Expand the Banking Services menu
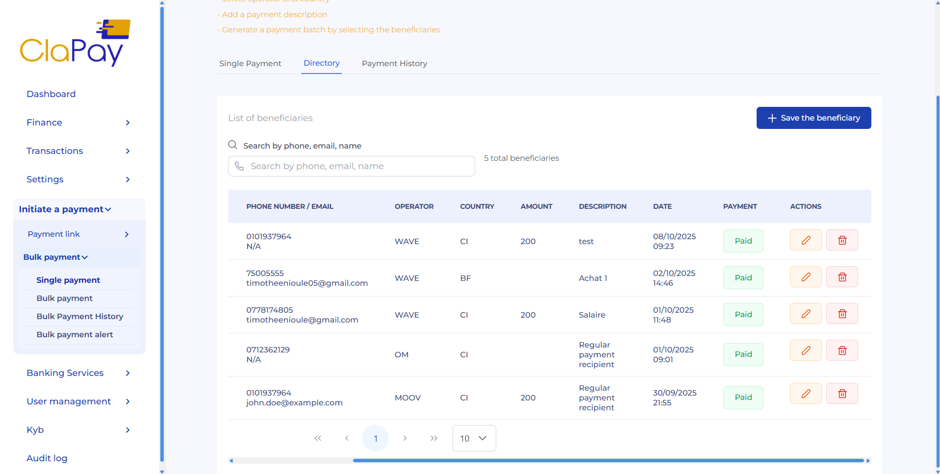This screenshot has width=940, height=474. (78, 373)
